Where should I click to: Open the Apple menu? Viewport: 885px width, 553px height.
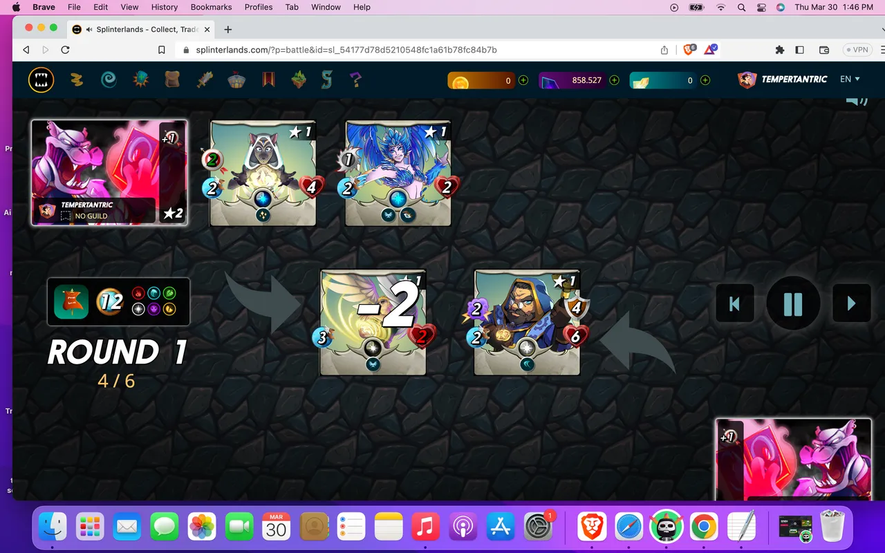[x=16, y=7]
